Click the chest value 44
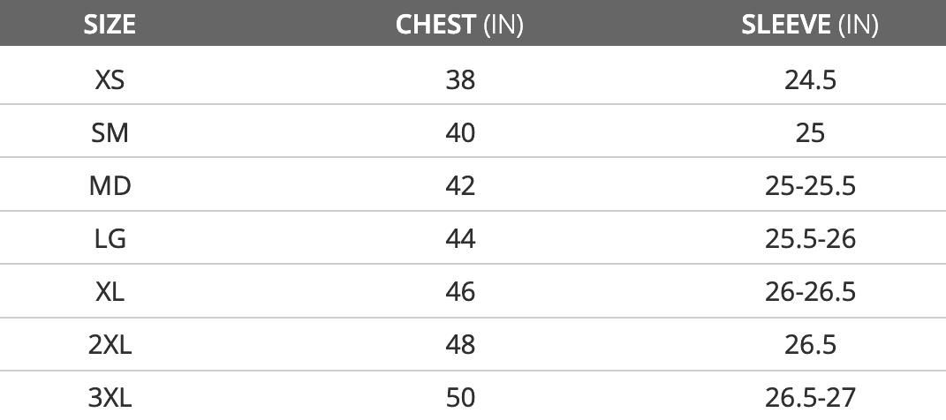 click(x=460, y=238)
